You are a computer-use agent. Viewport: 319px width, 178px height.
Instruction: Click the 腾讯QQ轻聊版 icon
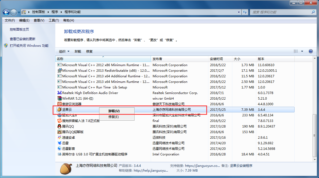[x=60, y=132]
